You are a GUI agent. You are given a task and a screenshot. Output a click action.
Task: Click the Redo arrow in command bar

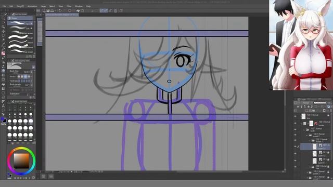point(64,10)
